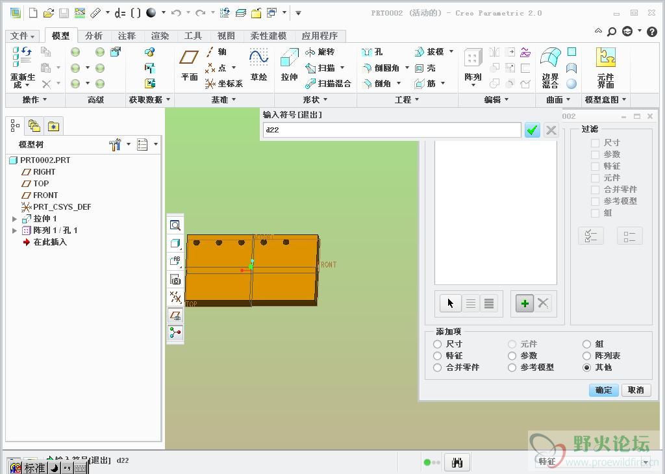The image size is (665, 474).
Task: Switch to the Annotate tab
Action: tap(127, 36)
